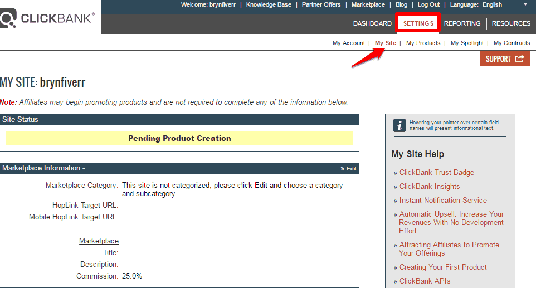The width and height of the screenshot is (536, 288).
Task: Edit Marketplace Information section
Action: click(349, 168)
